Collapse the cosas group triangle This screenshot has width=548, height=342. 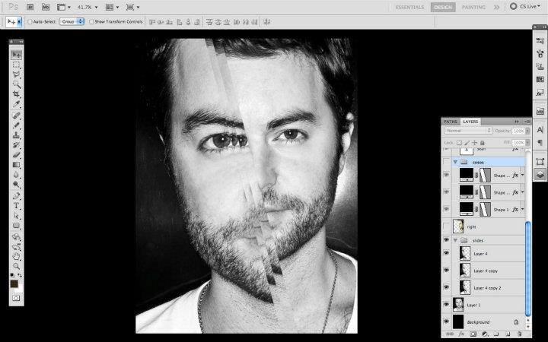click(x=455, y=162)
